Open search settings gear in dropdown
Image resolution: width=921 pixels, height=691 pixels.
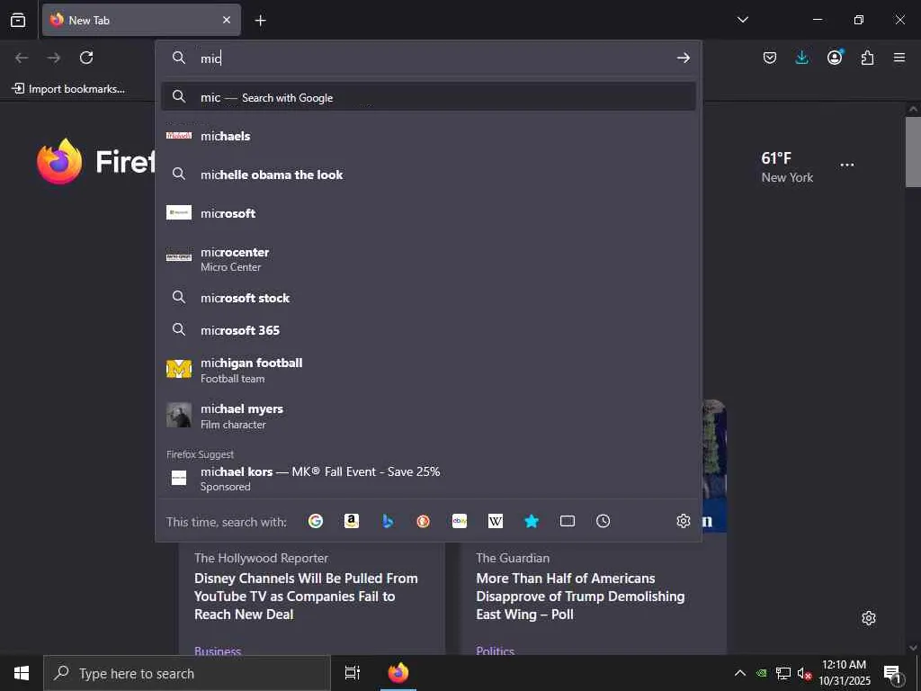pyautogui.click(x=684, y=521)
